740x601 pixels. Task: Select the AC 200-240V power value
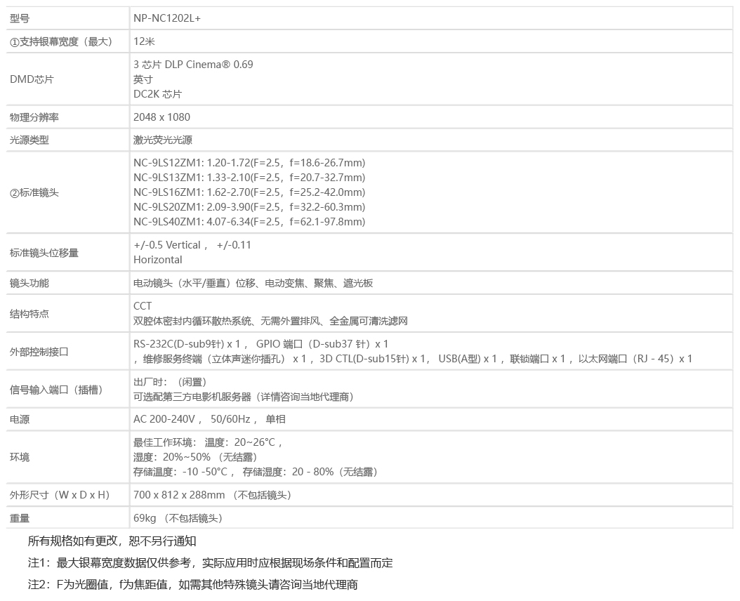tap(164, 419)
